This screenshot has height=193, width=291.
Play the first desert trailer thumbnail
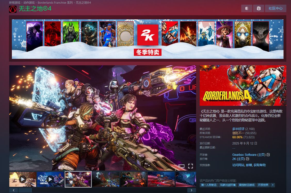(23, 179)
